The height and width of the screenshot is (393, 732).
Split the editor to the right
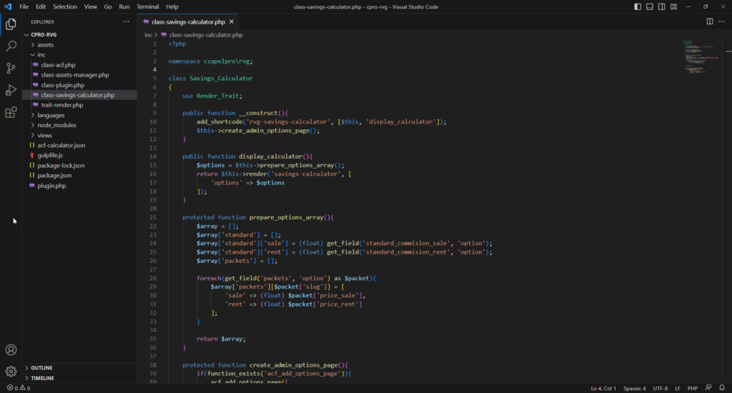[710, 21]
